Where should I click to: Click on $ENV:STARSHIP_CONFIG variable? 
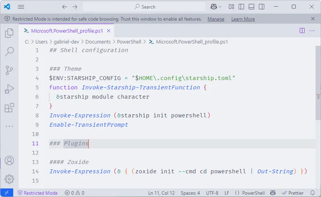tap(85, 78)
